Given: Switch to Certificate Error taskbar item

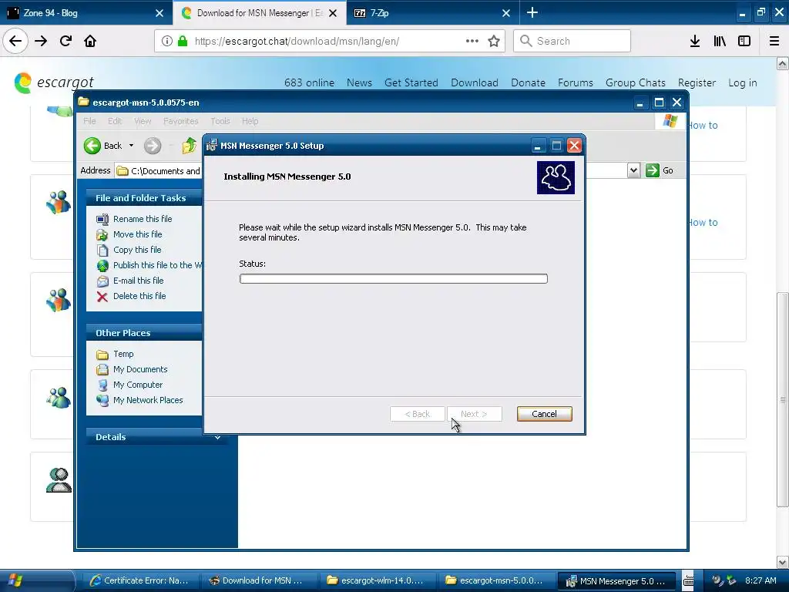Looking at the screenshot, I should tap(139, 580).
